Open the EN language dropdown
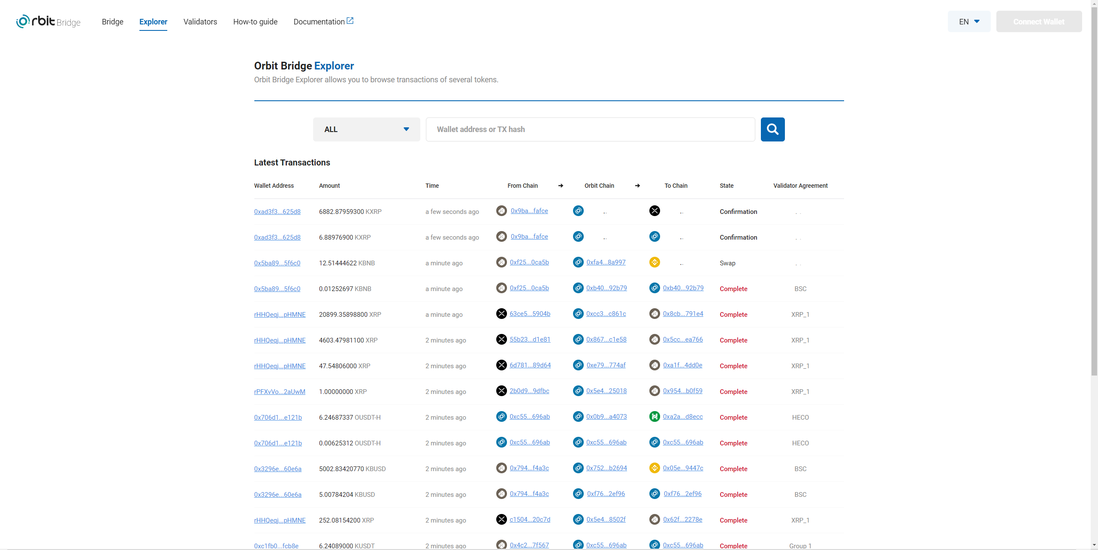Screen dimensions: 1098x550 [x=969, y=21]
